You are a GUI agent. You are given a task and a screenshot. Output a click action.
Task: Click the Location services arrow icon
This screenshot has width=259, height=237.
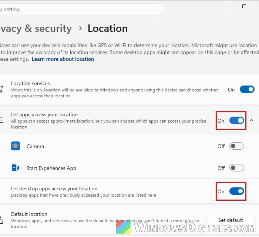coord(1,89)
